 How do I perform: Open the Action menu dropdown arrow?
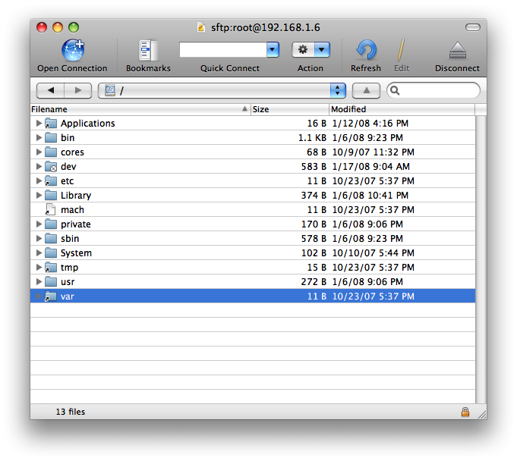click(x=322, y=50)
